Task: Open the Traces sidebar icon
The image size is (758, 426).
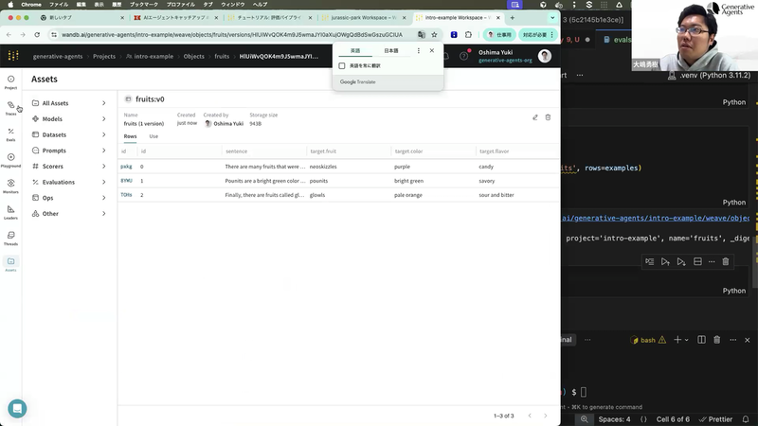Action: pyautogui.click(x=10, y=108)
